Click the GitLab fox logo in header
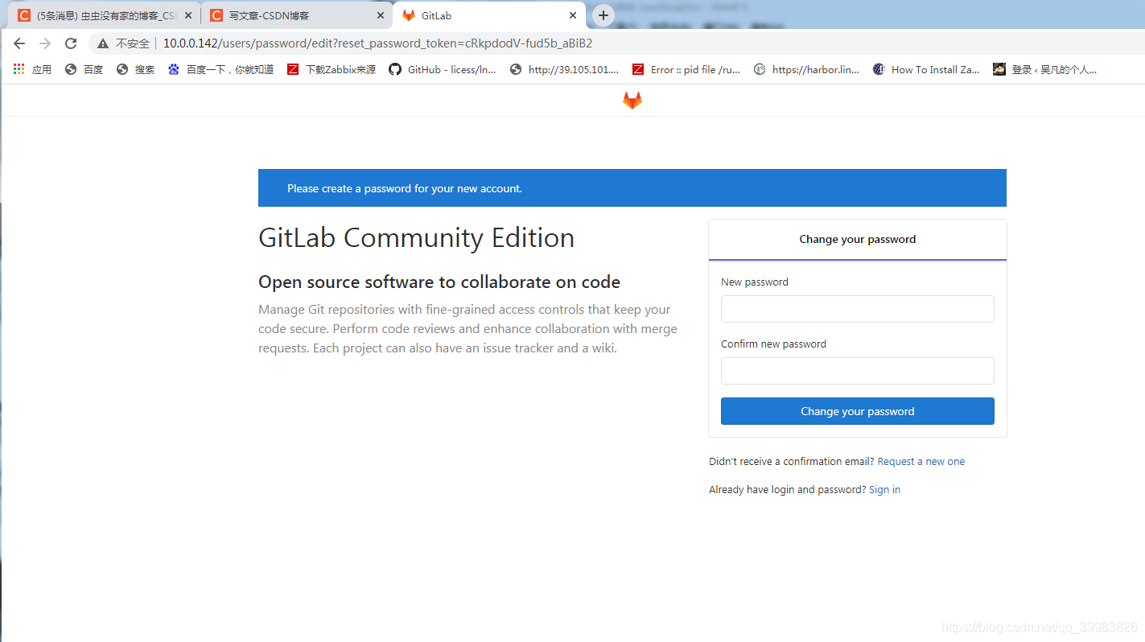 (x=632, y=101)
